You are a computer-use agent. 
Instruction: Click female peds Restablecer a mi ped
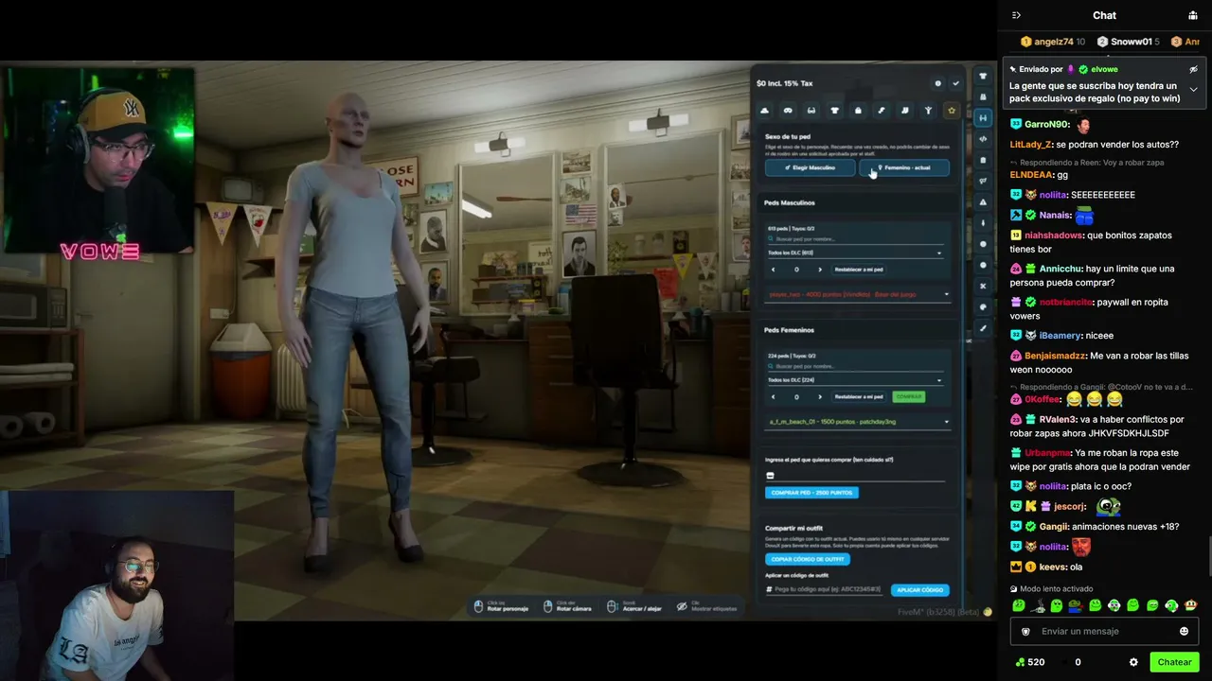coord(859,397)
